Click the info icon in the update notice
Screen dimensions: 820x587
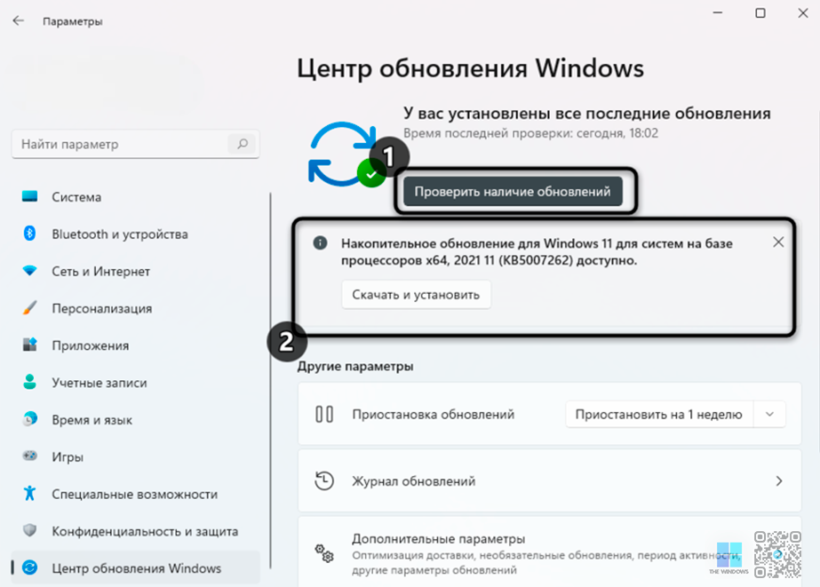pos(320,242)
